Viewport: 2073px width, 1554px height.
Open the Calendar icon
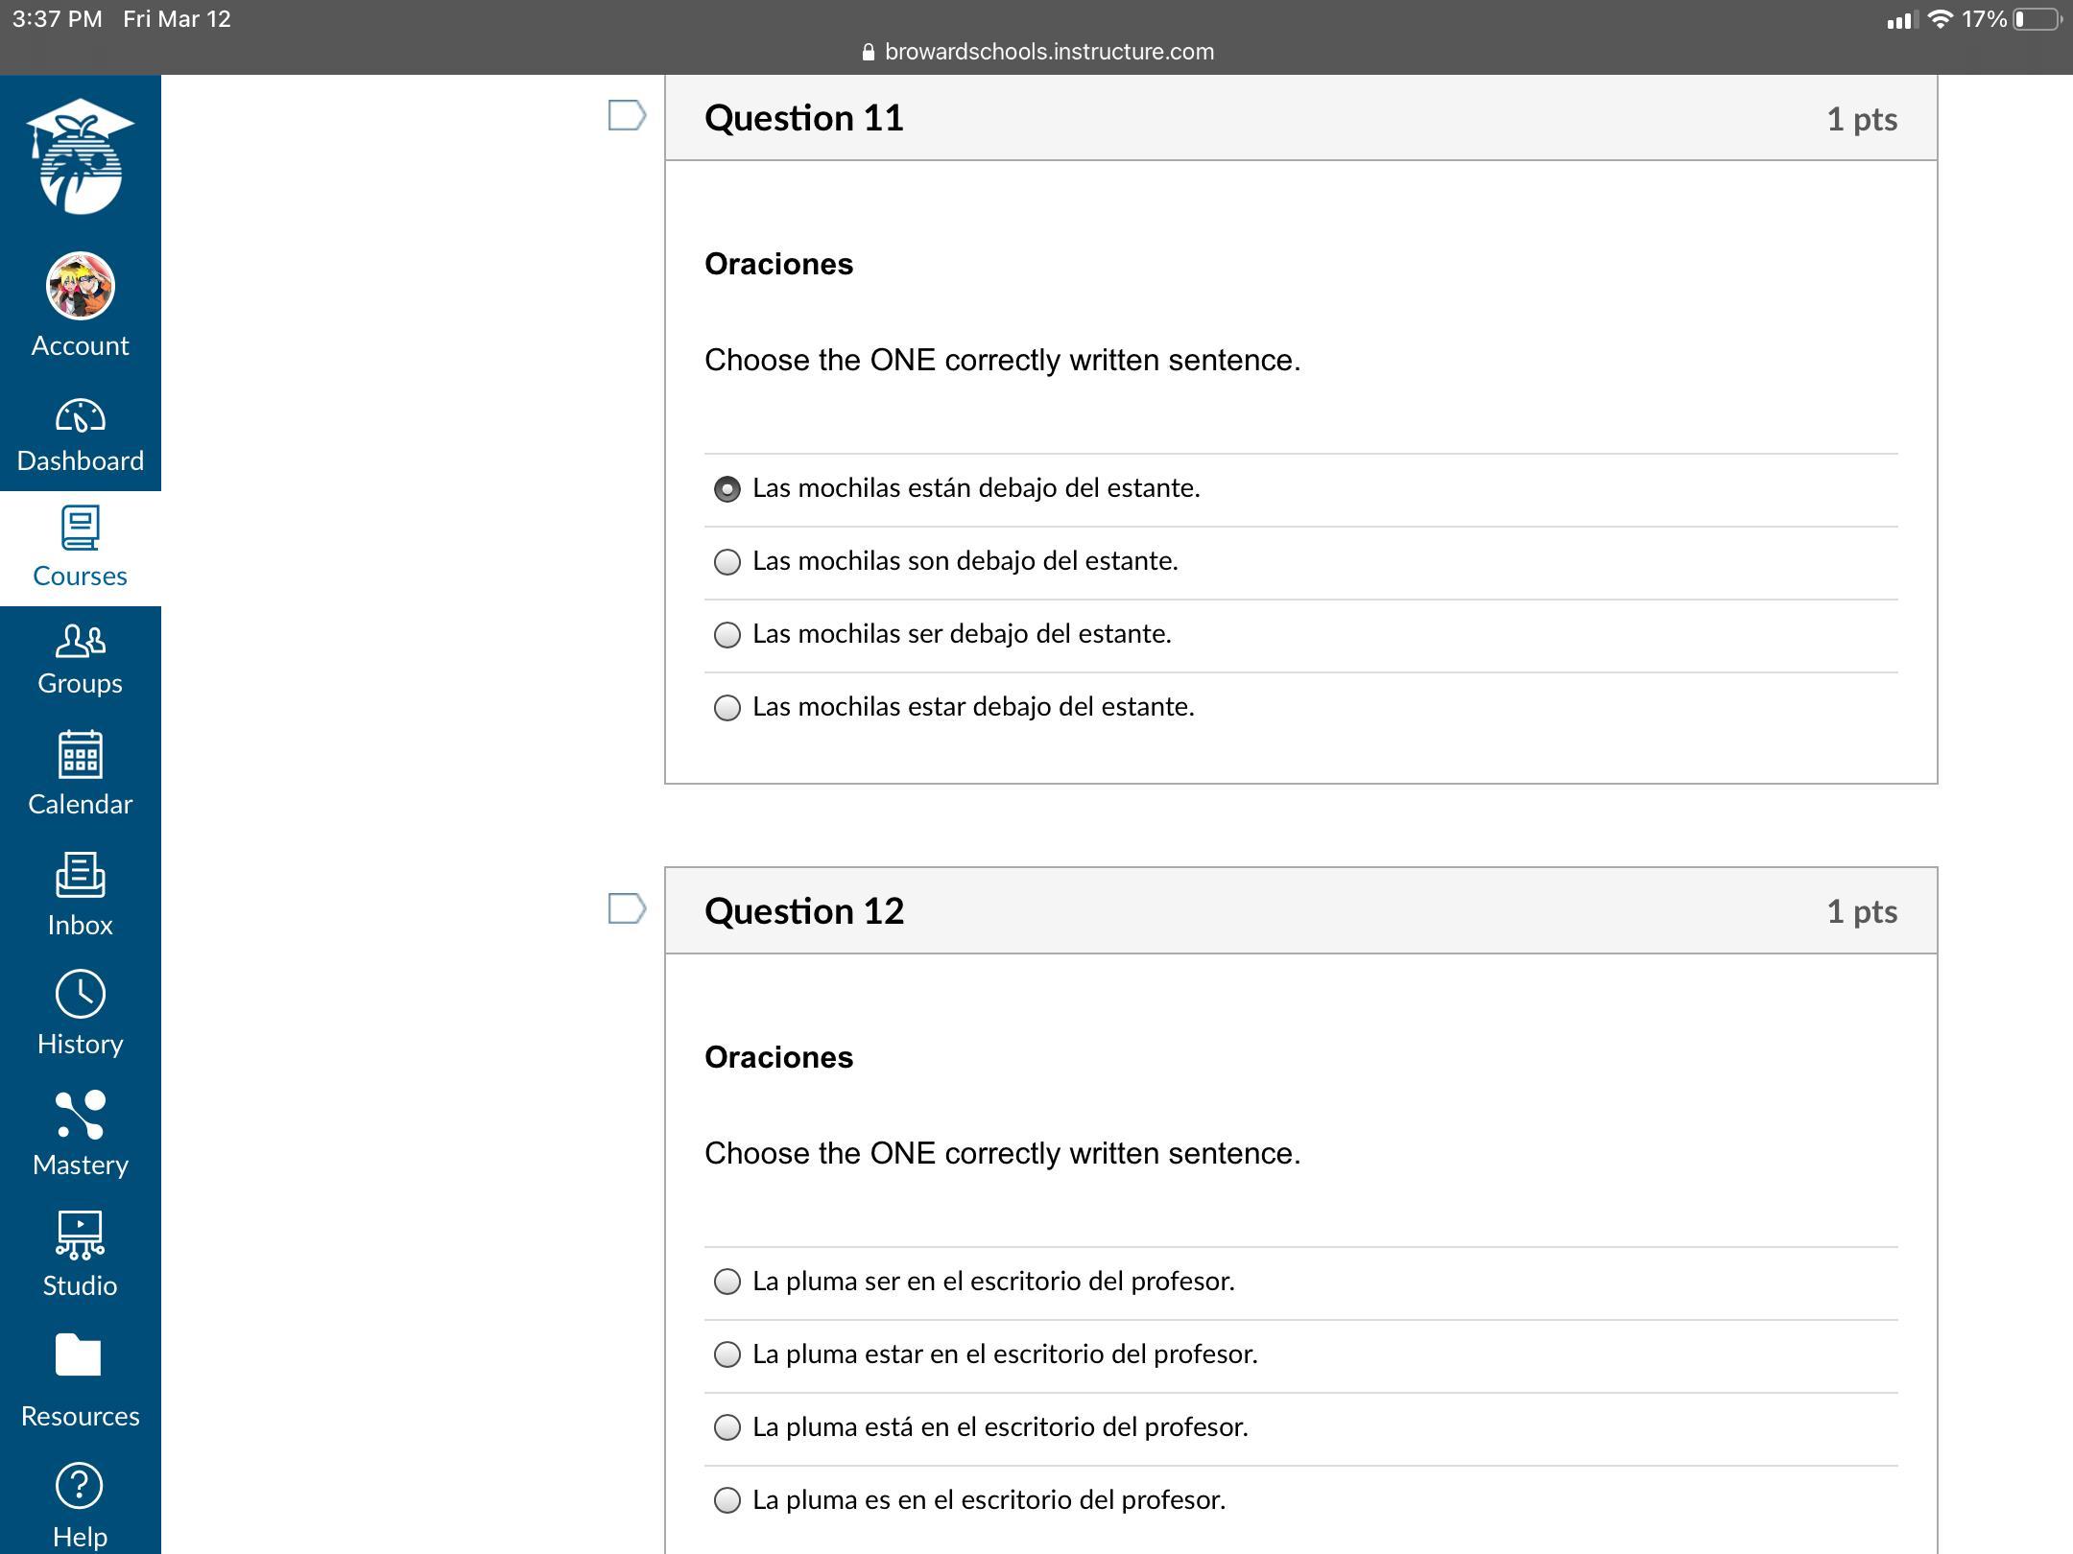pos(80,756)
